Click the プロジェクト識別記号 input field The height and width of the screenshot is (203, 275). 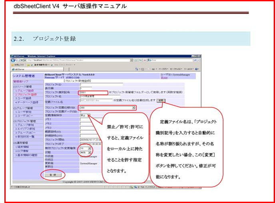[x=93, y=93]
